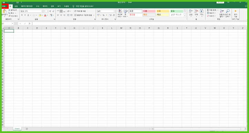Add a new sheet with plus button

[27, 129]
